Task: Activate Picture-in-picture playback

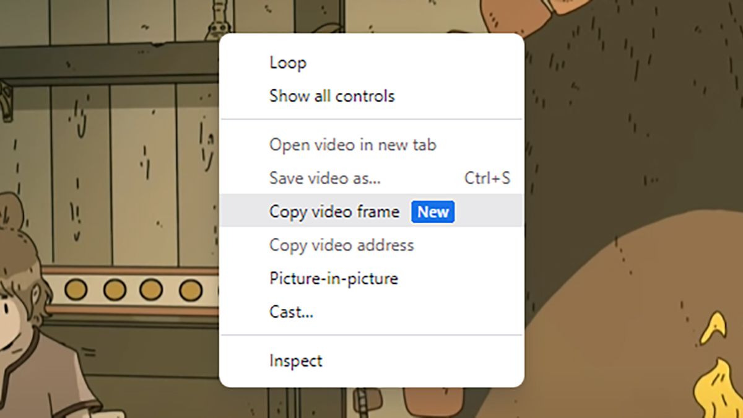Action: pyautogui.click(x=334, y=279)
